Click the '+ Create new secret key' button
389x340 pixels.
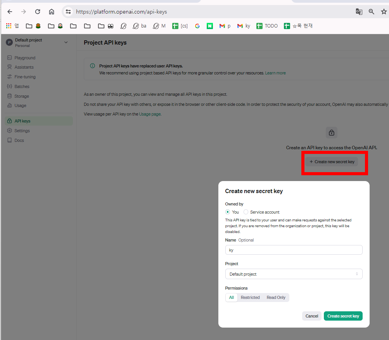tap(332, 162)
